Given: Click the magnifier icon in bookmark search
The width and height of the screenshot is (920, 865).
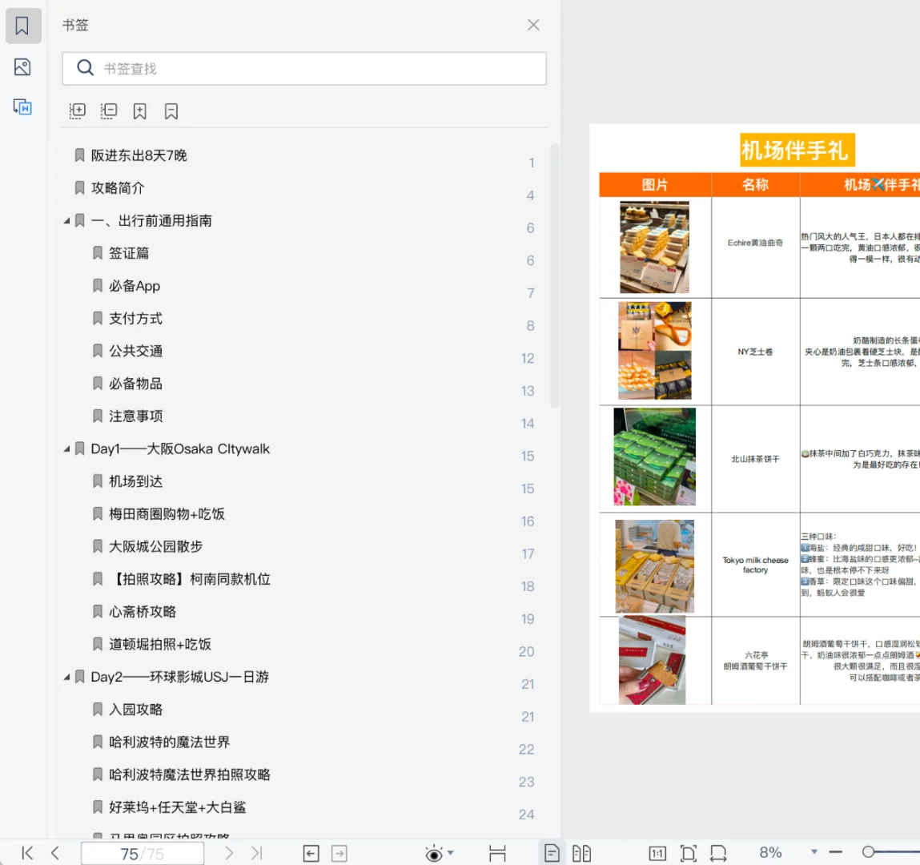Looking at the screenshot, I should 85,68.
